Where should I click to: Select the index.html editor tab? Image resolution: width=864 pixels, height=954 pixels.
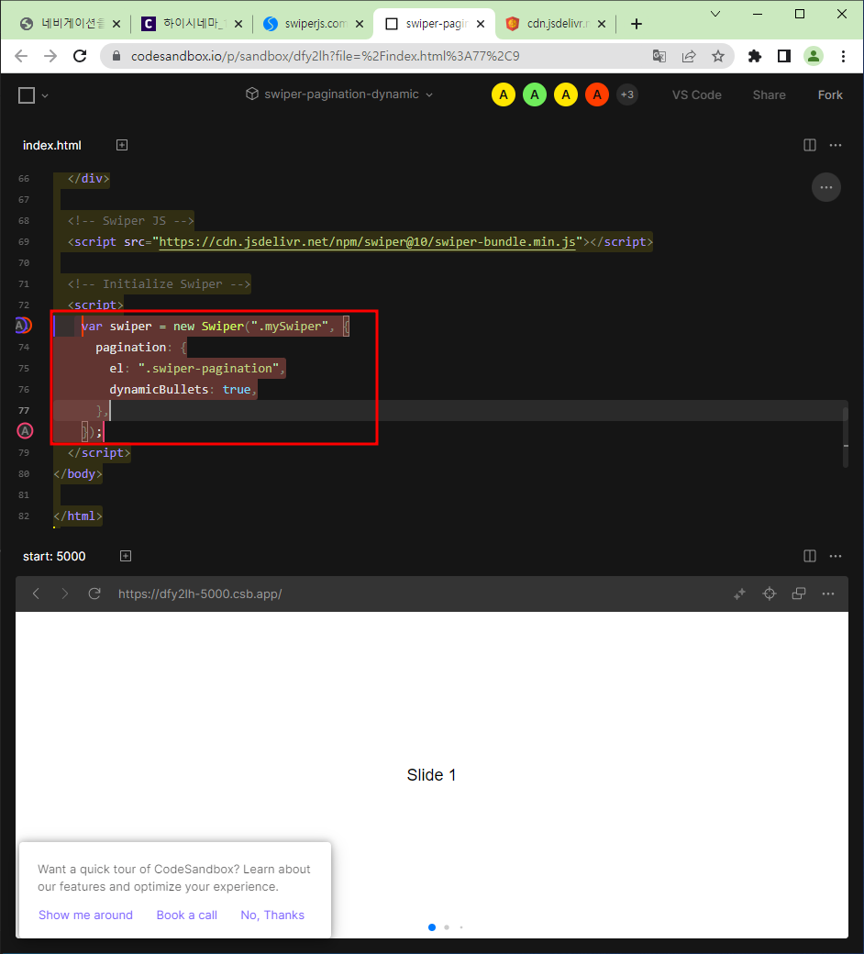[x=51, y=146]
